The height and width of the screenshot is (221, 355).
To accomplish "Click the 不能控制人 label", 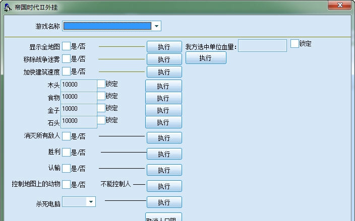I will [x=115, y=184].
